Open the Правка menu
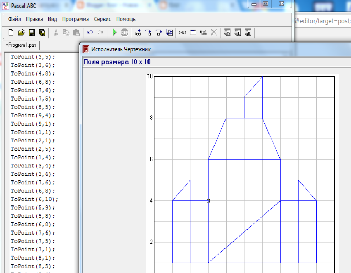Image resolution: width=351 pixels, height=273 pixels. point(34,19)
